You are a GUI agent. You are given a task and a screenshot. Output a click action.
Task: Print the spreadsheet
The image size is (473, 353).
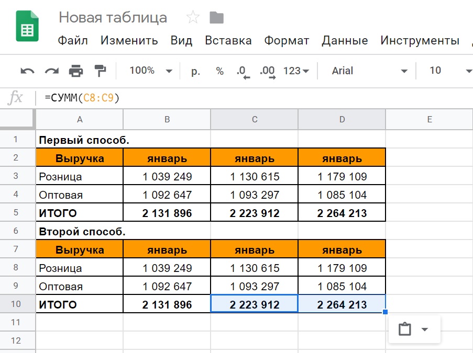(x=76, y=71)
